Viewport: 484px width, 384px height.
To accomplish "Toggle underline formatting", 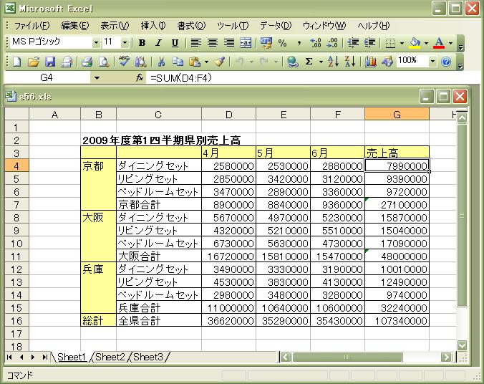I will (175, 43).
